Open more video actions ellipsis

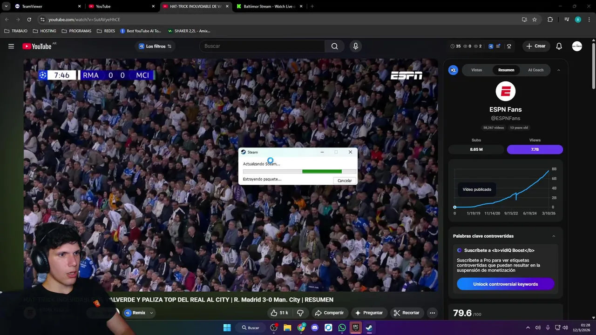point(432,313)
